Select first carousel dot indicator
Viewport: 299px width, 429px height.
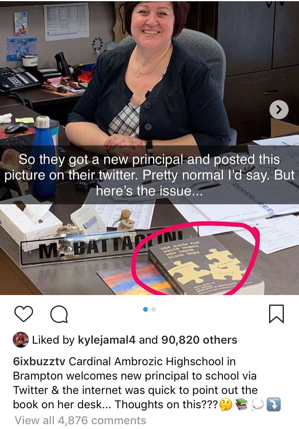[146, 309]
